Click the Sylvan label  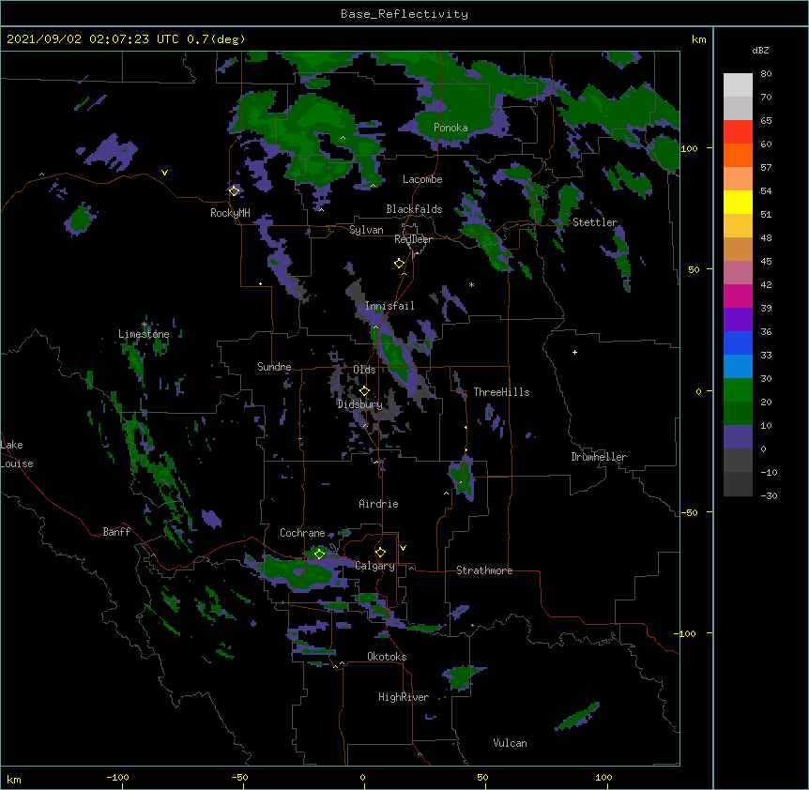click(x=366, y=230)
